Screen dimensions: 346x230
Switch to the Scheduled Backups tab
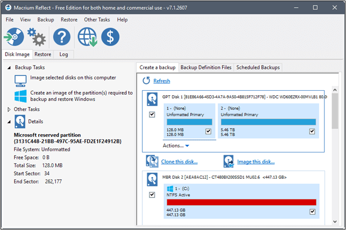tap(258, 68)
